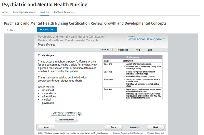Viewport: 204px width, 135px height.
Task: Click the Crisis stages chart
Action: [132, 77]
